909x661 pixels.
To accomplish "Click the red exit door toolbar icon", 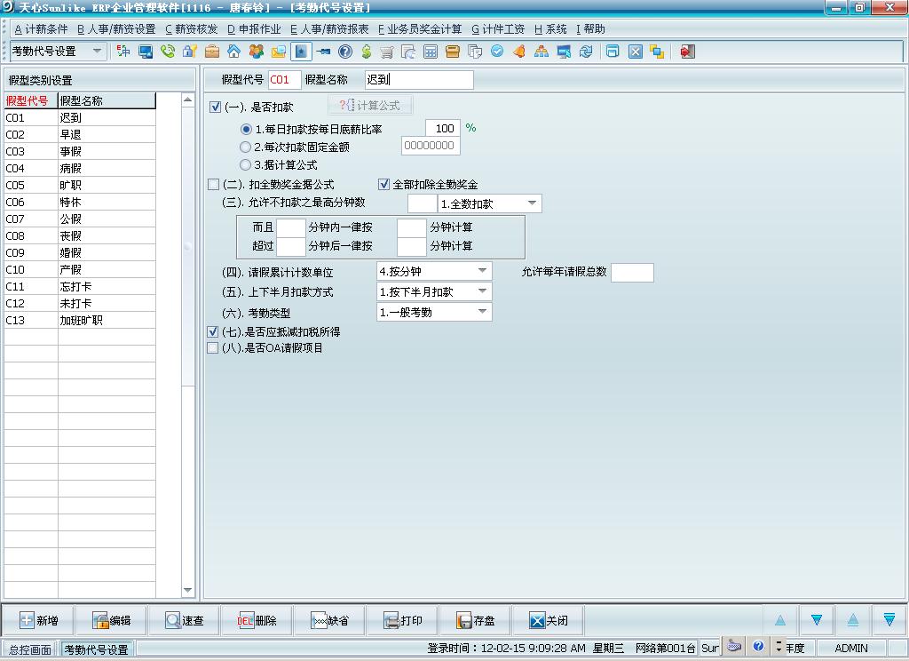I will click(x=686, y=52).
